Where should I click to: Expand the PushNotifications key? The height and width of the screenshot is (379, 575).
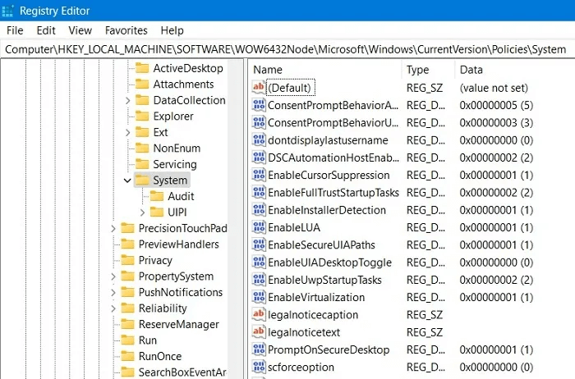tap(113, 292)
